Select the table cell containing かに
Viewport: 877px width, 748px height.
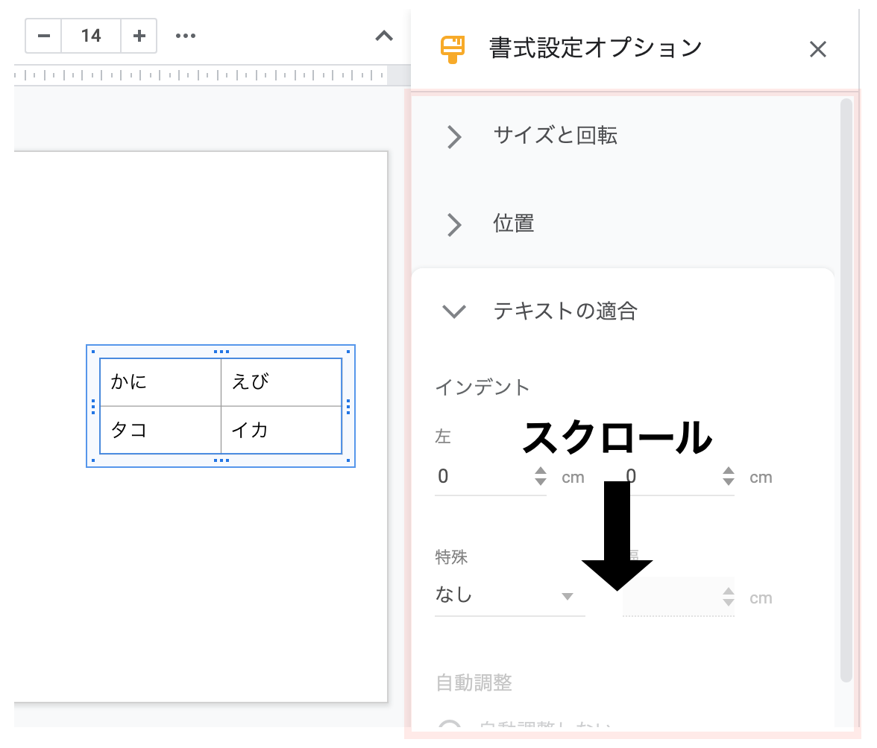(x=160, y=382)
